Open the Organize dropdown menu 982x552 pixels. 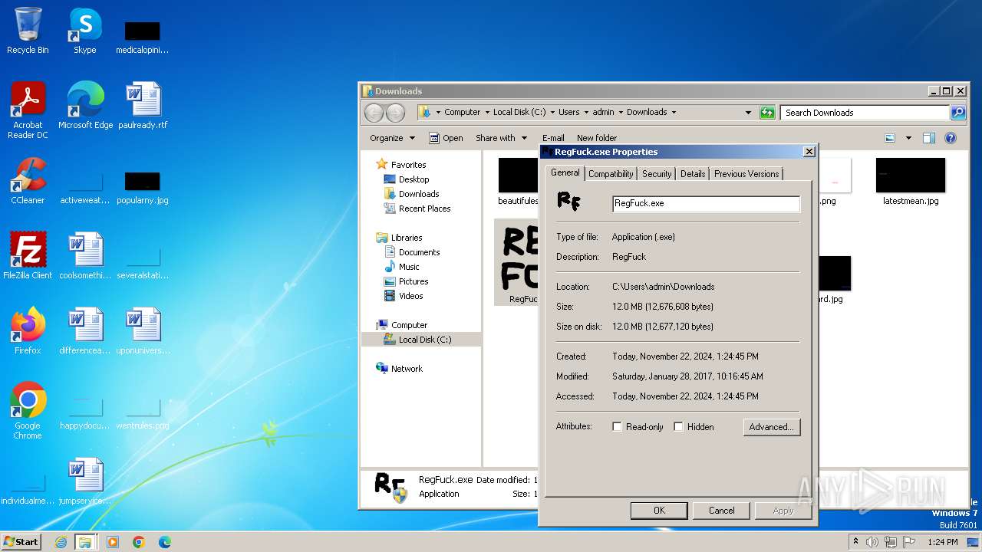(x=392, y=138)
